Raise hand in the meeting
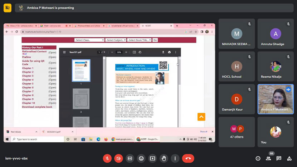The height and width of the screenshot is (167, 297). [x=164, y=158]
